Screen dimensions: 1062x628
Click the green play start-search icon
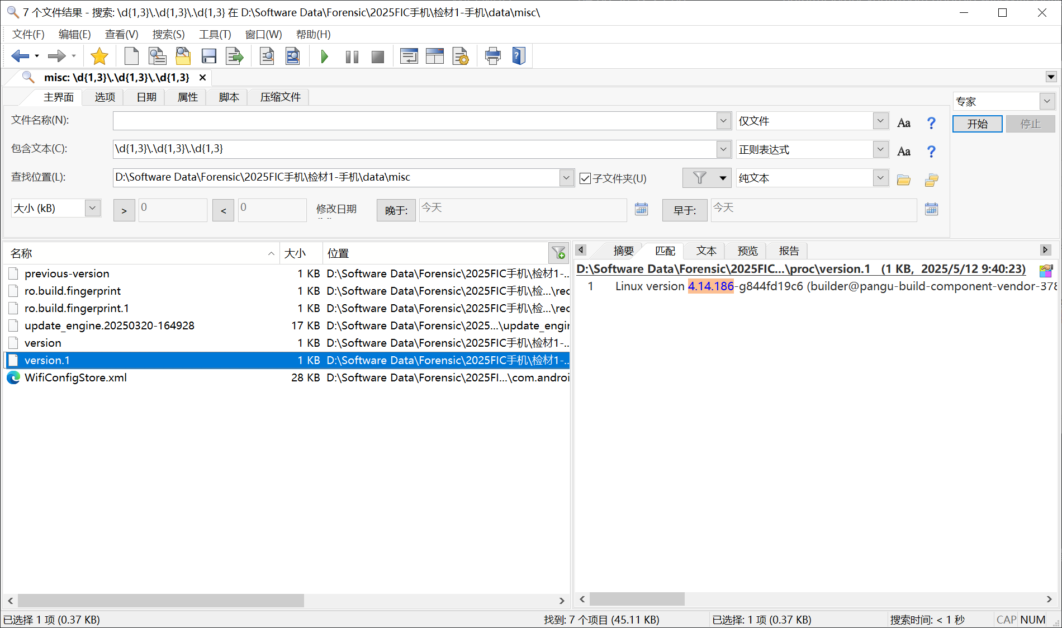pyautogui.click(x=324, y=56)
